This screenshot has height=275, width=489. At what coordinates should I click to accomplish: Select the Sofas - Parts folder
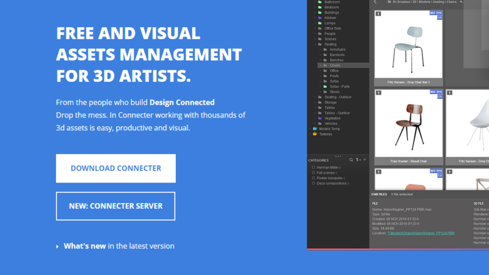(x=341, y=87)
